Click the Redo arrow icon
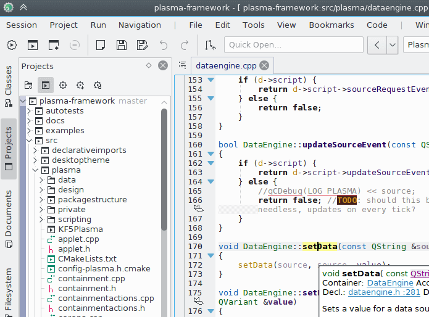This screenshot has width=429, height=317. (184, 45)
